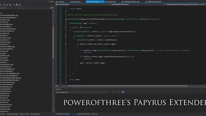Click the Clear All icon in Output

pyautogui.click(x=119, y=92)
